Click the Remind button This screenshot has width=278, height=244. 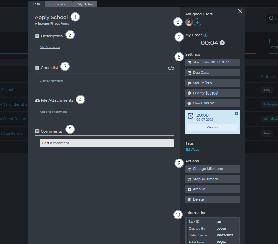tap(213, 127)
